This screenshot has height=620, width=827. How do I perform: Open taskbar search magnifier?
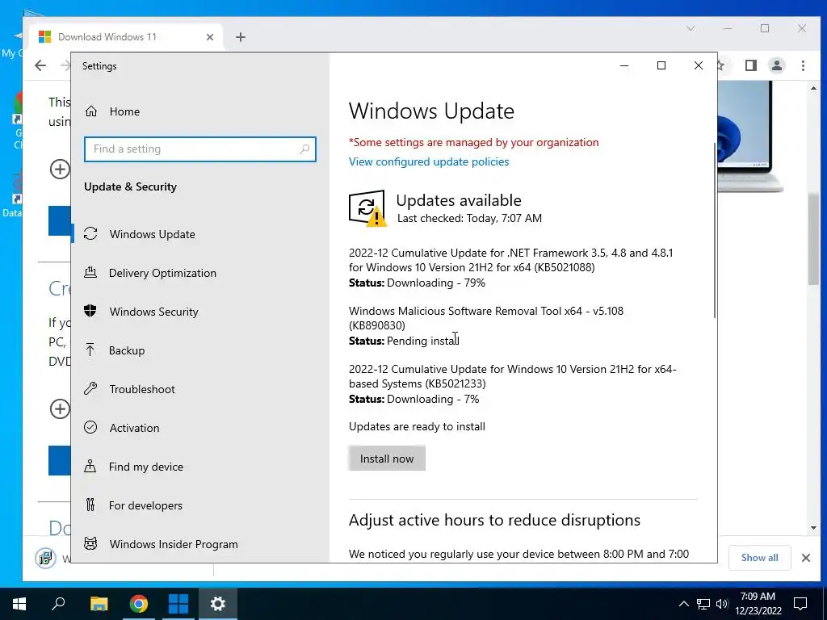[58, 604]
